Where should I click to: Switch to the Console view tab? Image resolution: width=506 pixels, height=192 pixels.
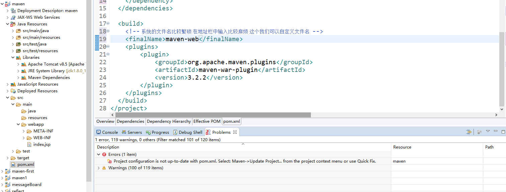(x=107, y=132)
